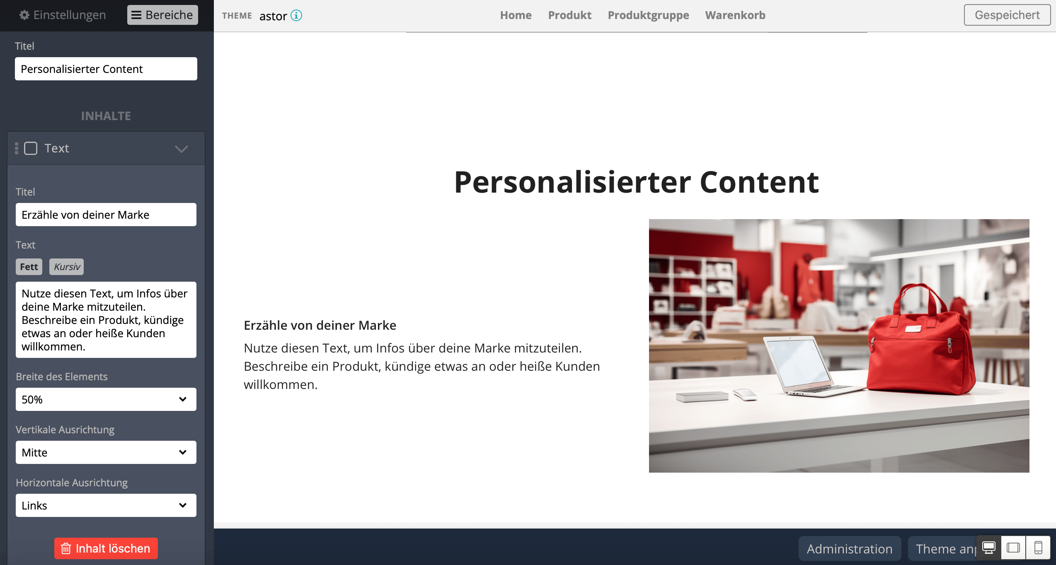Screen dimensions: 1056x565
Task: Select the Home navigation menu item
Action: pyautogui.click(x=516, y=14)
